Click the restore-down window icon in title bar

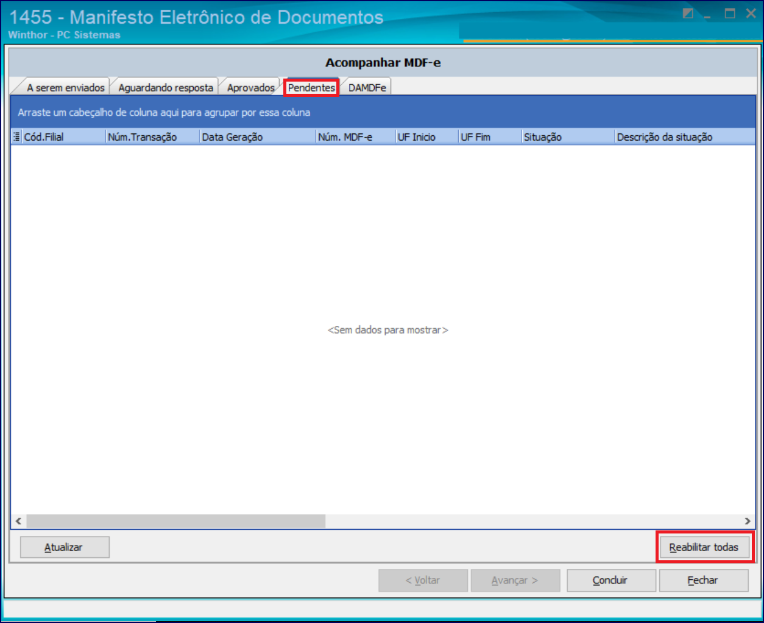(688, 13)
